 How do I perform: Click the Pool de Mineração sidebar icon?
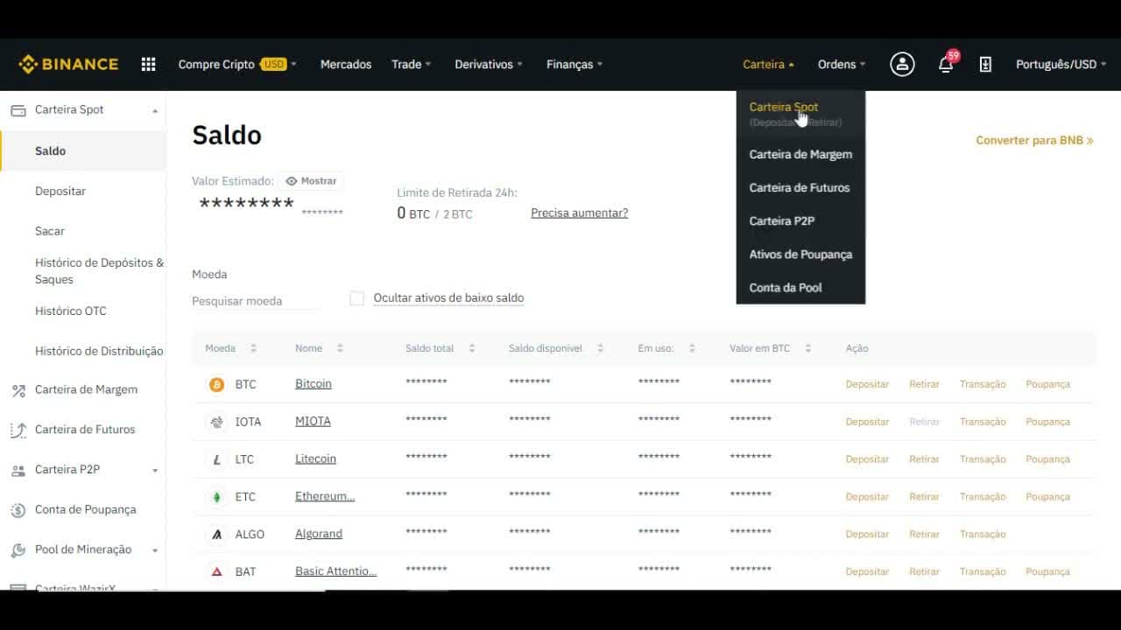pos(18,550)
